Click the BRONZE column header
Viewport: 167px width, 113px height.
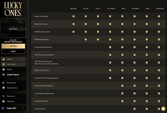pos(73,8)
